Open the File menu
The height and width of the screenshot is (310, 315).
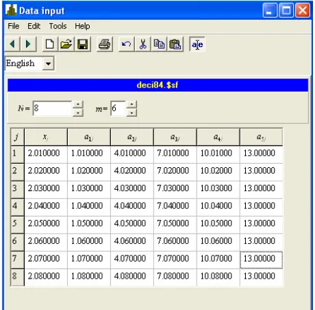(x=14, y=26)
